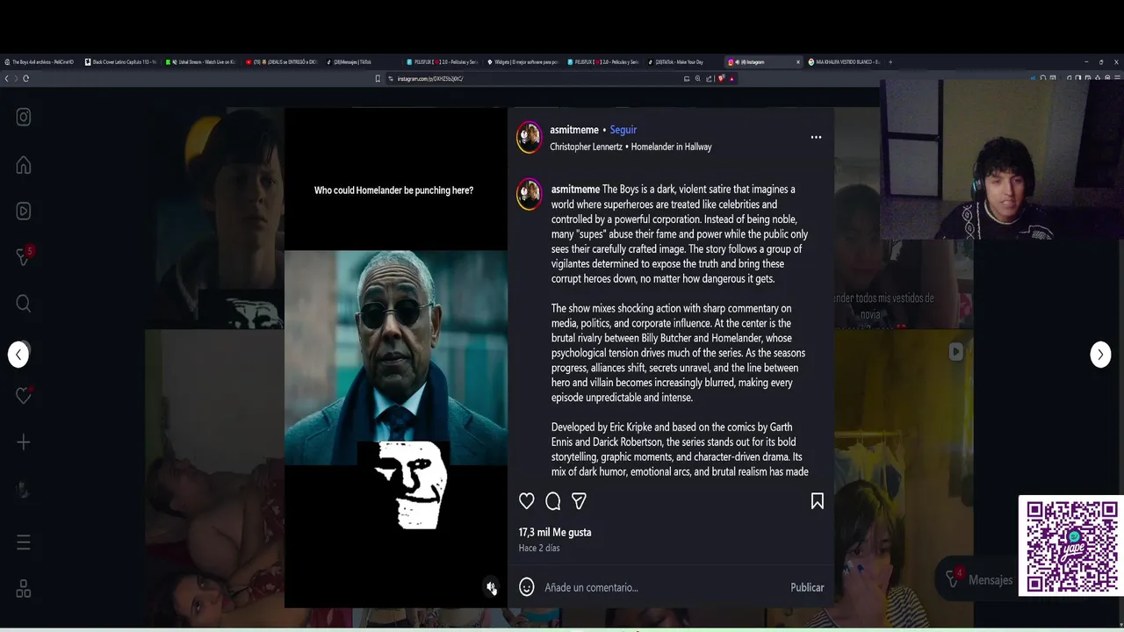This screenshot has height=632, width=1124.
Task: Open the Reels icon in sidebar
Action: (x=24, y=211)
